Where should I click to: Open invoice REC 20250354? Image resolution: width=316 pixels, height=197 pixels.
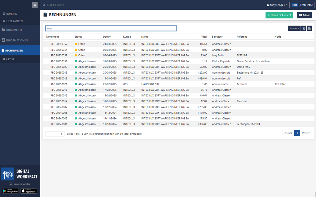[x=59, y=50]
